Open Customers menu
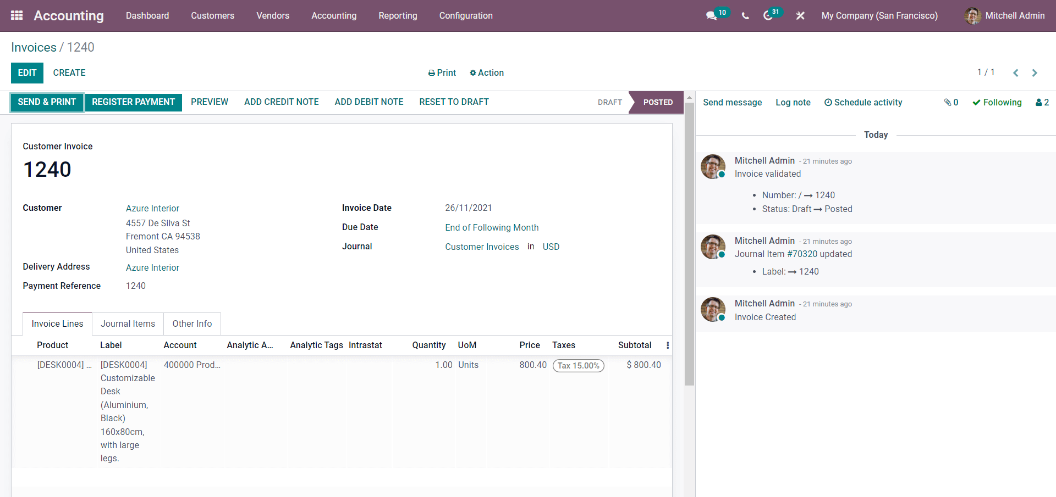Image resolution: width=1056 pixels, height=497 pixels. [x=212, y=16]
